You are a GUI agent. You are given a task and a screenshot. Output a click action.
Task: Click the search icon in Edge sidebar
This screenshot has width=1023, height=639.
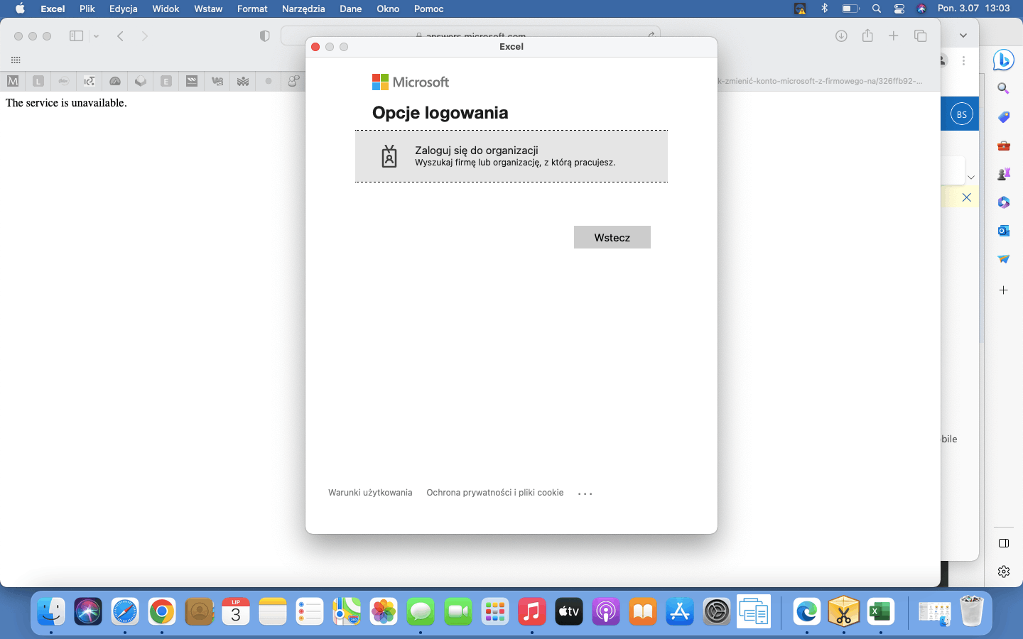1003,89
